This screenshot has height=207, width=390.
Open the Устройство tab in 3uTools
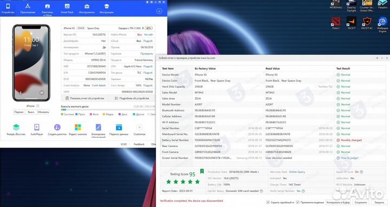point(8,8)
